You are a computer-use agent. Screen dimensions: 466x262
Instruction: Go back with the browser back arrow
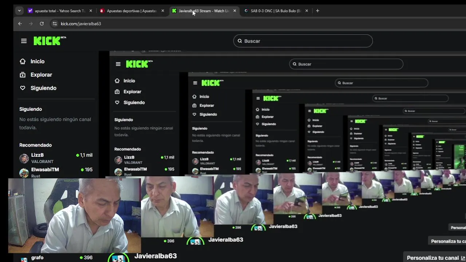click(x=20, y=24)
